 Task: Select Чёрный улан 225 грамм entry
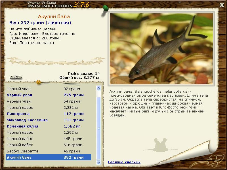click(49, 95)
